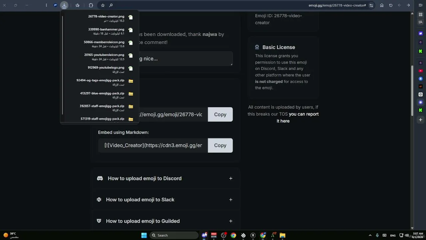Click the emoji URL text field
Screen dimensions: 426x240
click(153, 114)
